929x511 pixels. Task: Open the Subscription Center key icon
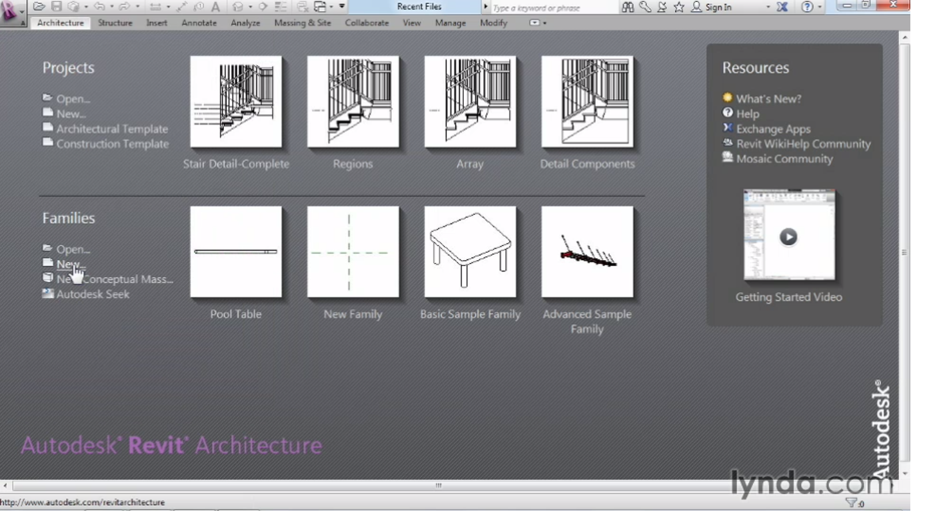645,7
